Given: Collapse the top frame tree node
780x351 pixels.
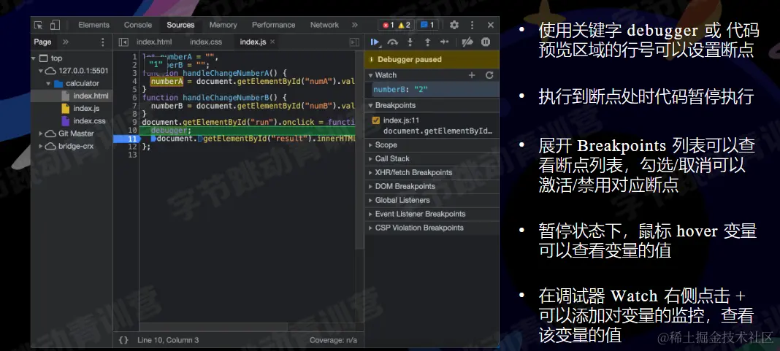Looking at the screenshot, I should click(x=34, y=58).
